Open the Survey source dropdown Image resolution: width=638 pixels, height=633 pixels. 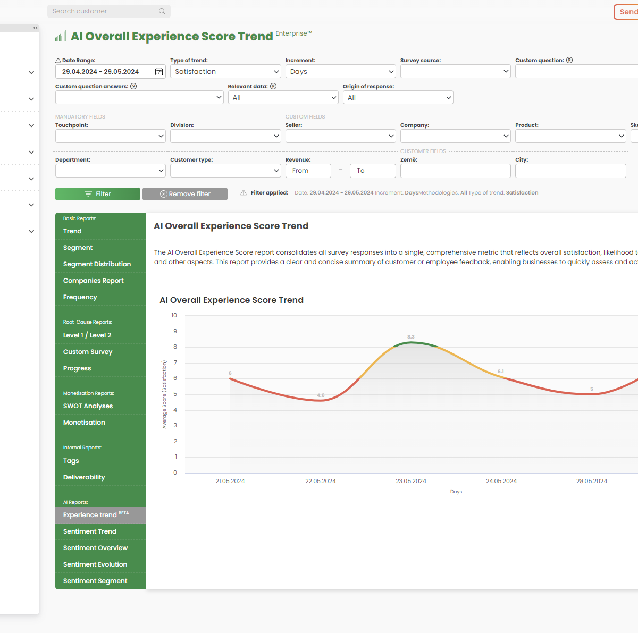[x=455, y=71]
